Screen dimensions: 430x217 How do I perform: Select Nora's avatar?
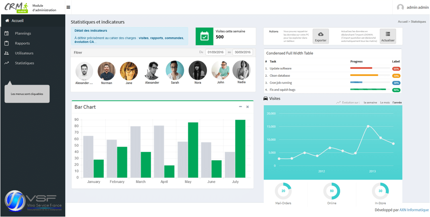click(198, 70)
